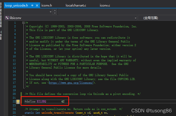
Task: Click line number 1 in the gutter
Action: point(15,23)
